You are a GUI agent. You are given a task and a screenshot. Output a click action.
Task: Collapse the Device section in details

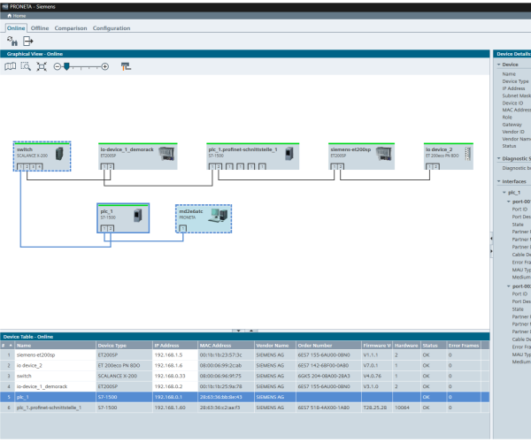(497, 65)
